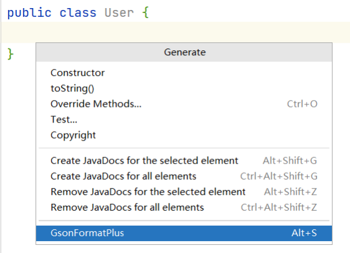350x253 pixels.
Task: Click the Ctrl+O shortcut hint label
Action: (302, 104)
